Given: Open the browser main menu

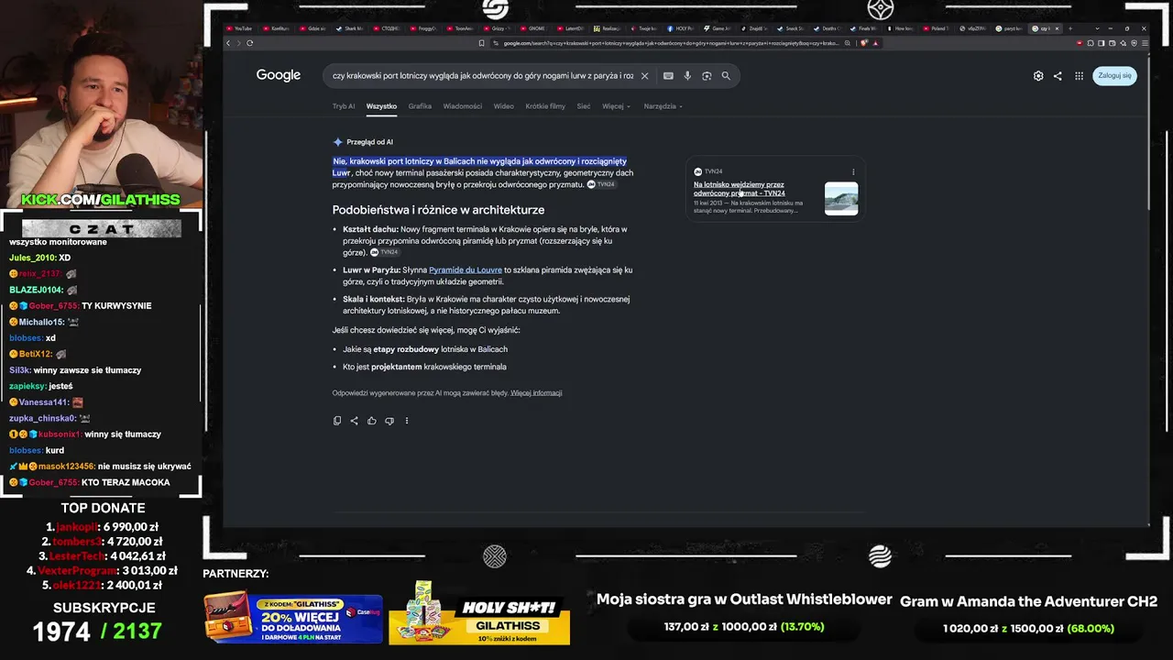Looking at the screenshot, I should pyautogui.click(x=1145, y=43).
